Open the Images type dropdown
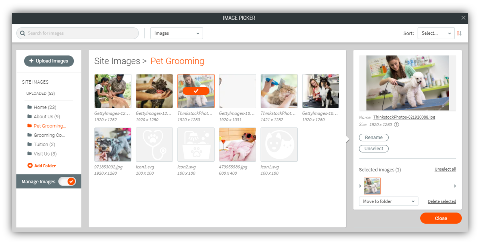The image size is (479, 250). tap(176, 33)
